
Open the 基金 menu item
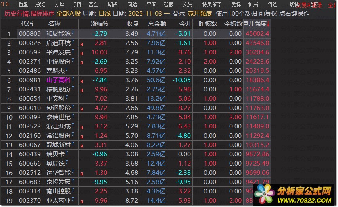pos(93,4)
